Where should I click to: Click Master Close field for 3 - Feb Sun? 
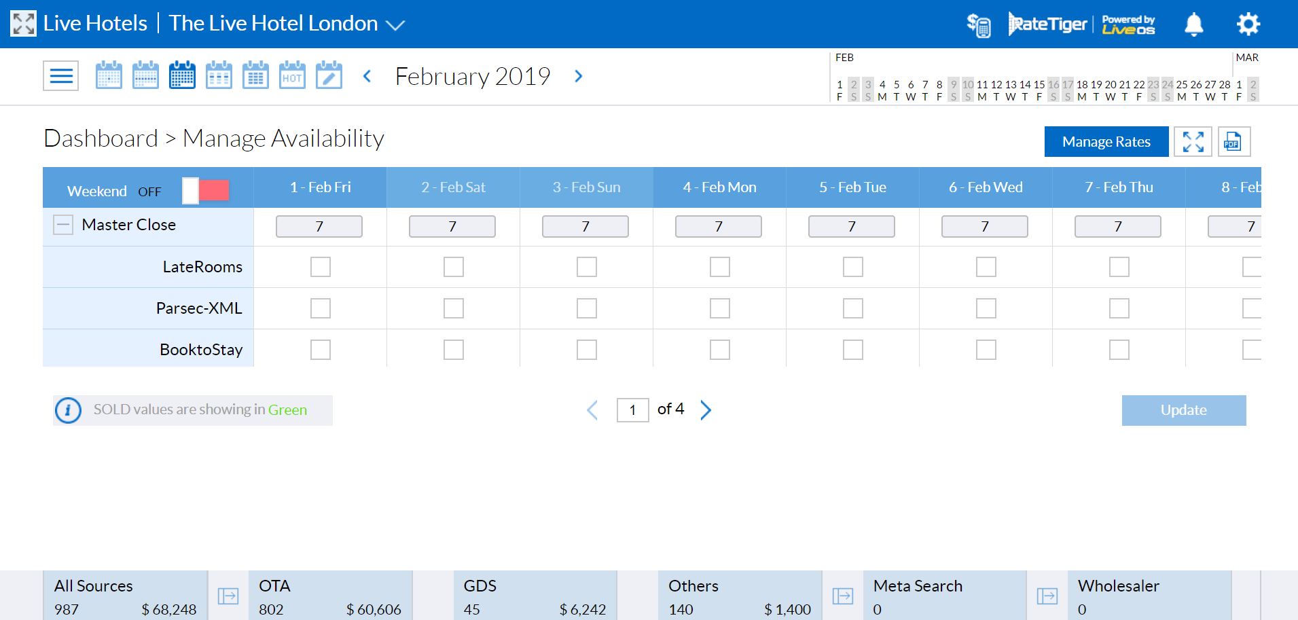(x=585, y=226)
